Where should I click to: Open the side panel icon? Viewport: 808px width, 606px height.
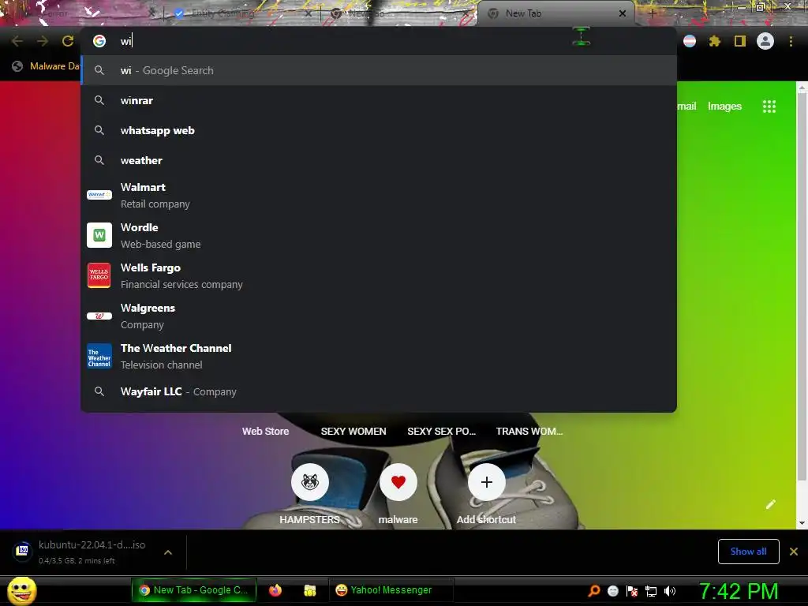pos(740,41)
